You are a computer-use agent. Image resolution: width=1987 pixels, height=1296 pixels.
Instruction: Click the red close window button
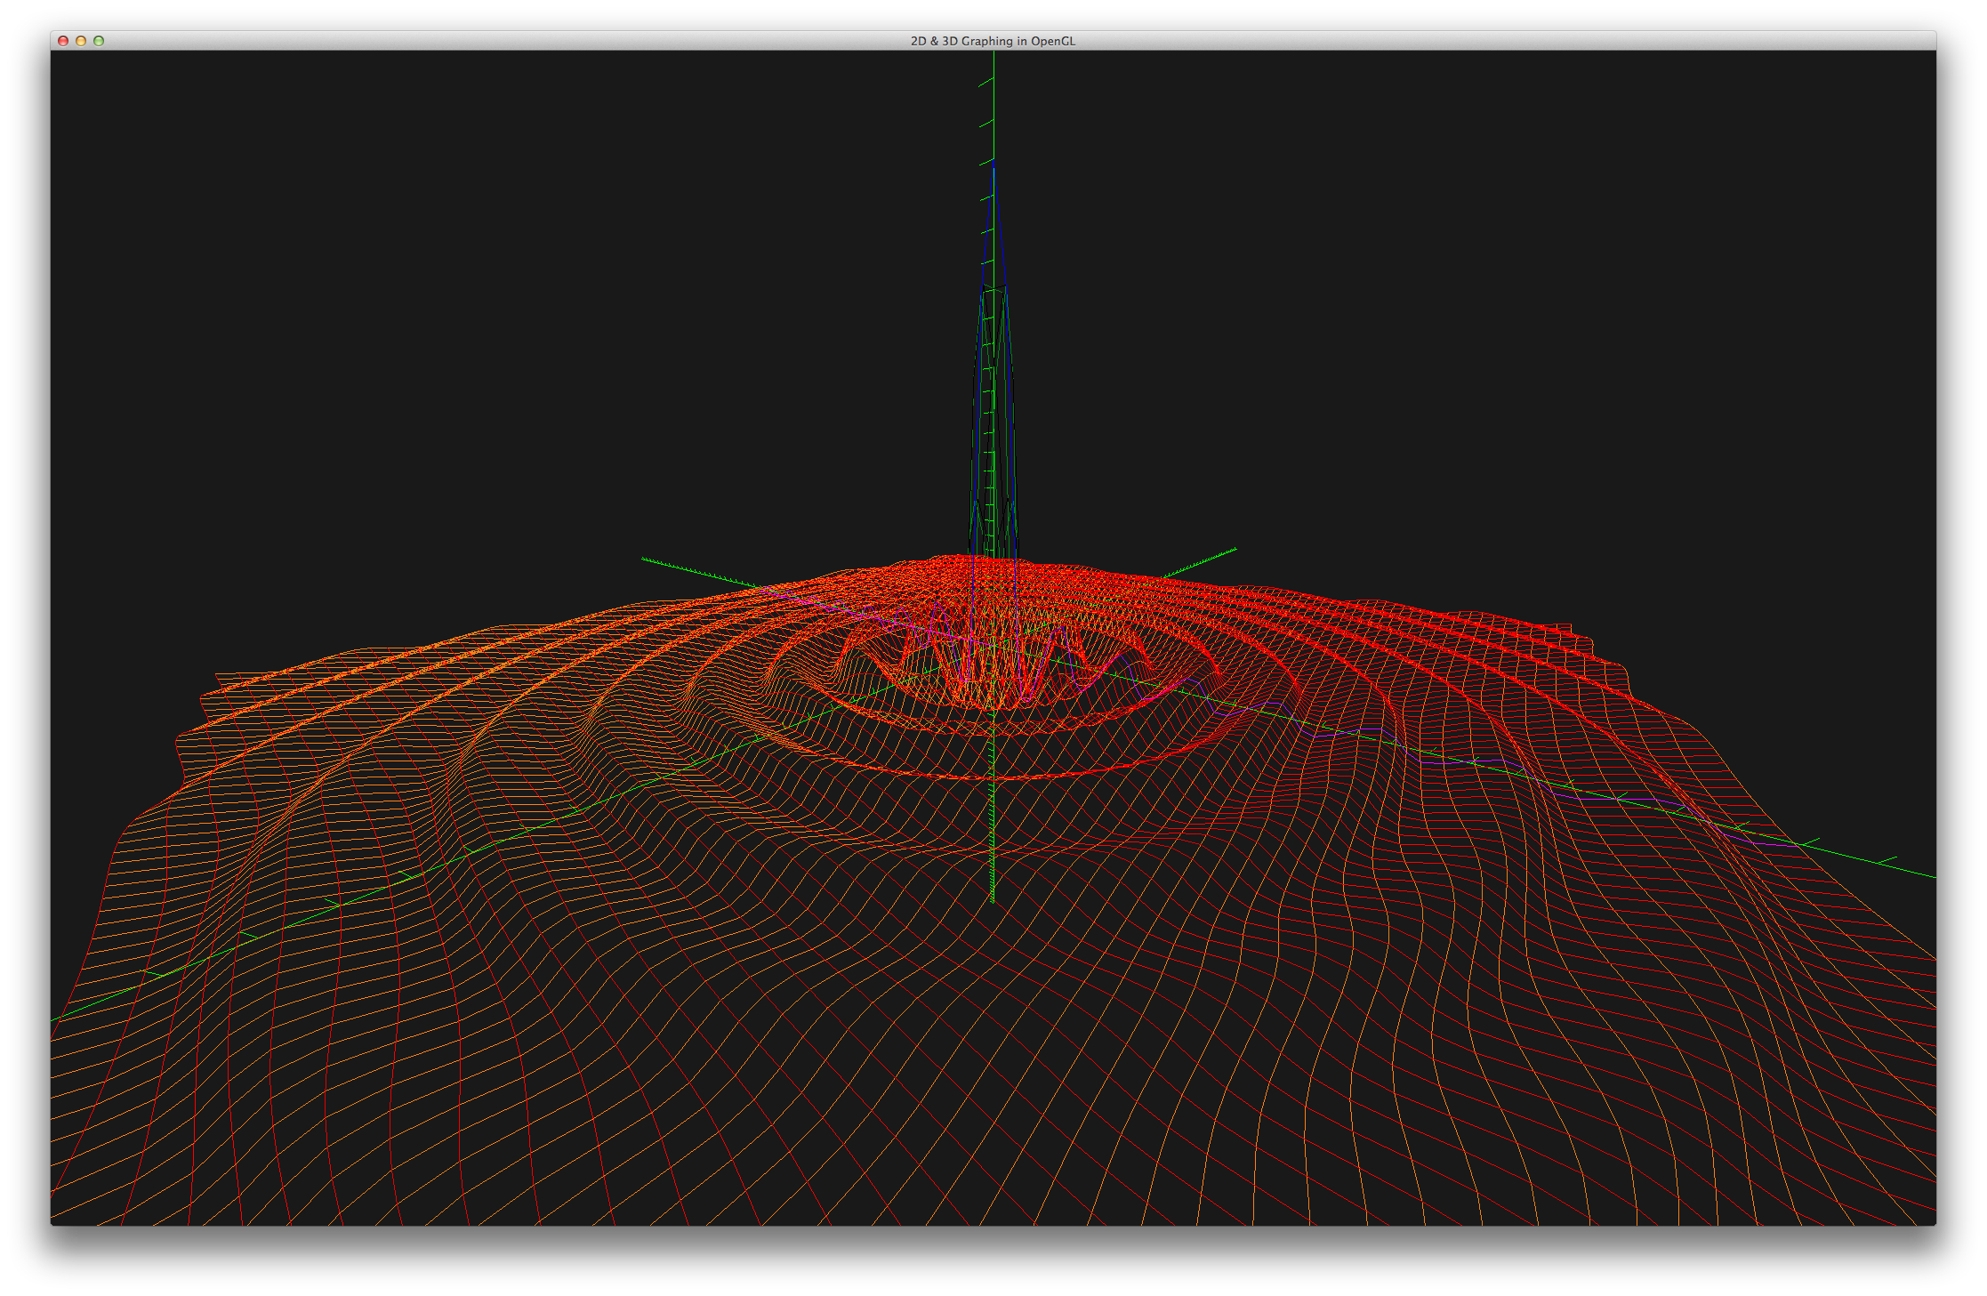pos(63,41)
